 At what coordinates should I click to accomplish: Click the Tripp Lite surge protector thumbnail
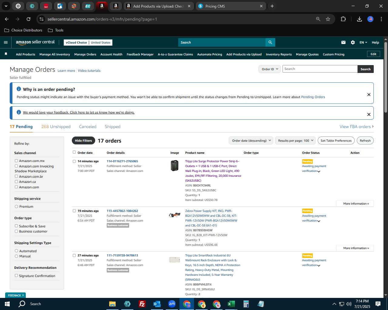tap(175, 166)
